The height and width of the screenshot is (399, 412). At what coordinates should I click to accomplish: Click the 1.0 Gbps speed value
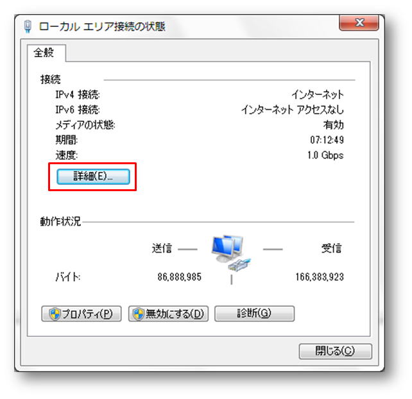325,155
